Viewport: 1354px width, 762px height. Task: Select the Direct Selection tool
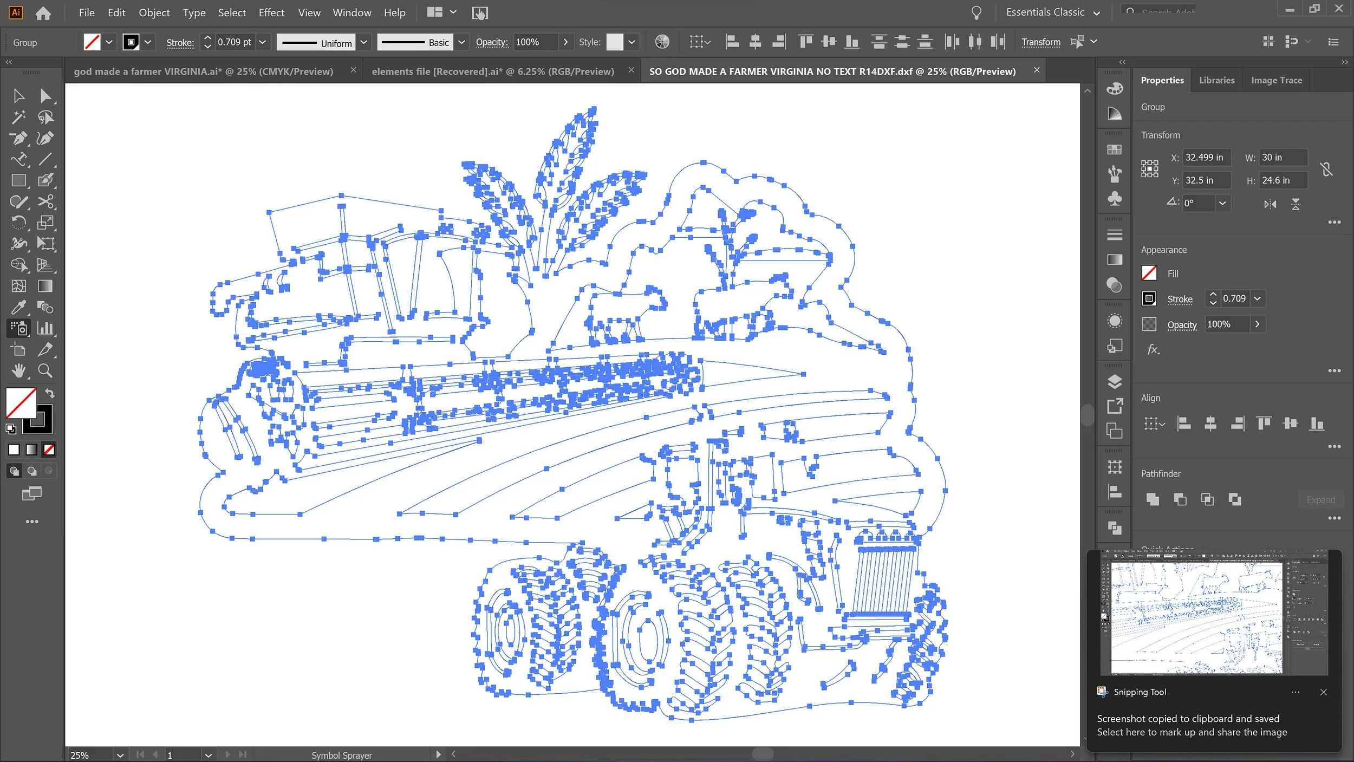coord(45,96)
